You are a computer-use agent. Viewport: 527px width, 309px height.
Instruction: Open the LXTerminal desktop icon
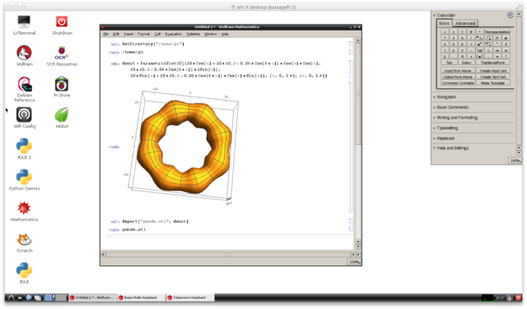[24, 25]
